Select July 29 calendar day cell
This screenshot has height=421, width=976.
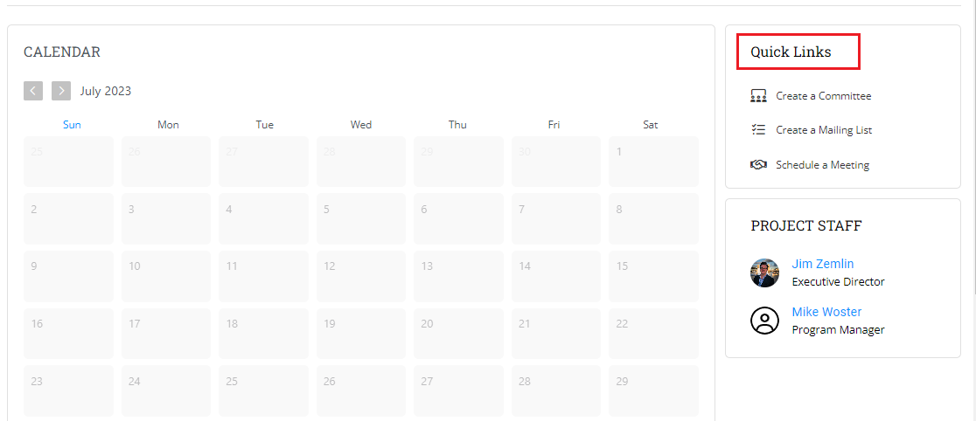654,390
